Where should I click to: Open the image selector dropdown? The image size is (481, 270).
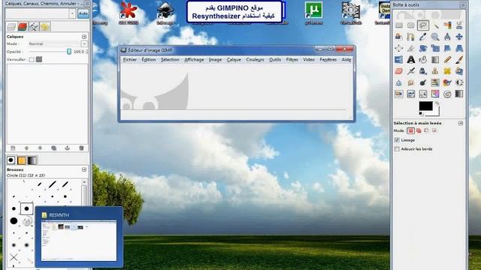point(72,13)
